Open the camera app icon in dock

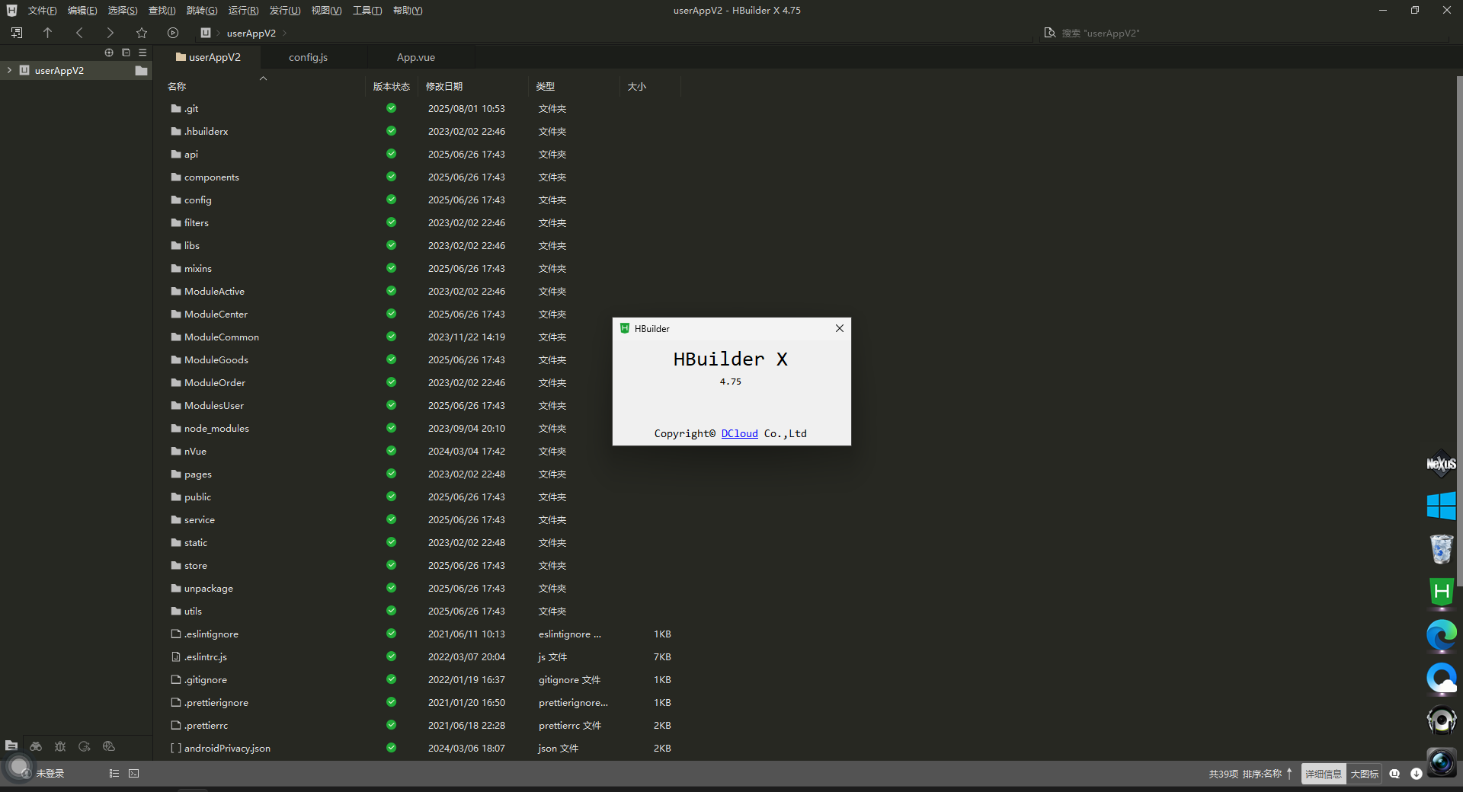pos(1441,762)
